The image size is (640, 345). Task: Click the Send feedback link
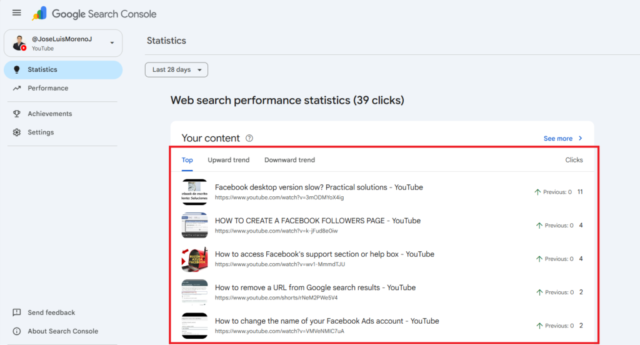point(51,312)
